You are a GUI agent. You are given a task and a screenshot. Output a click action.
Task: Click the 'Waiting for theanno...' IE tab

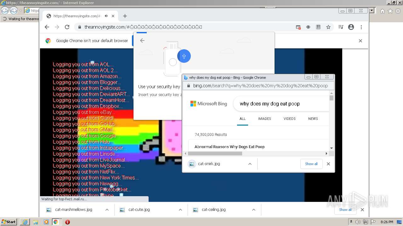20,19
